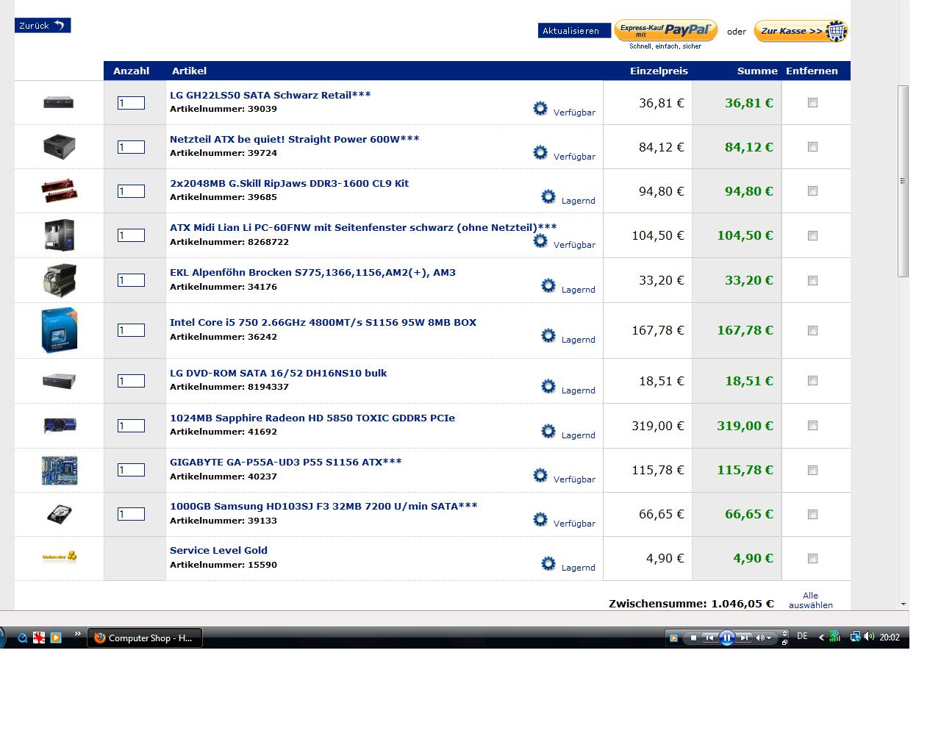Click the system tray volume speaker icon

click(x=869, y=637)
